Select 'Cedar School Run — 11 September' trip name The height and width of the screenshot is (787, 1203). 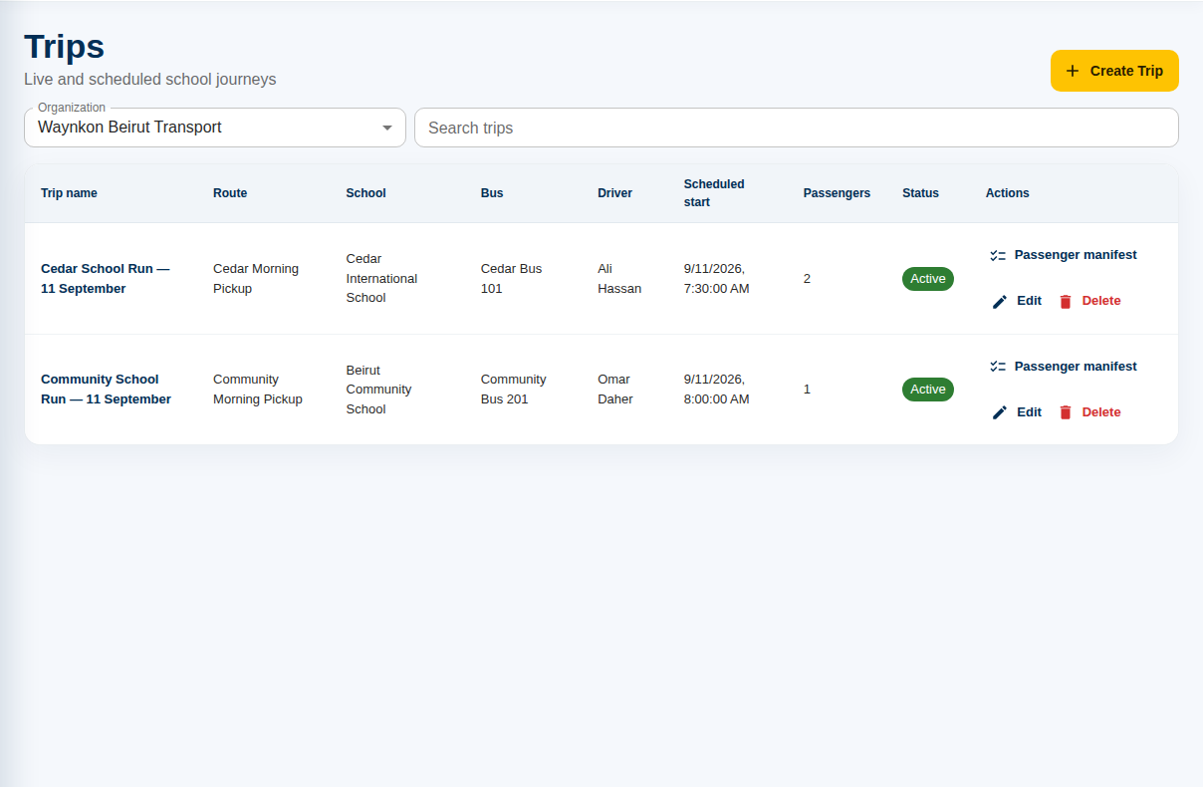click(106, 279)
